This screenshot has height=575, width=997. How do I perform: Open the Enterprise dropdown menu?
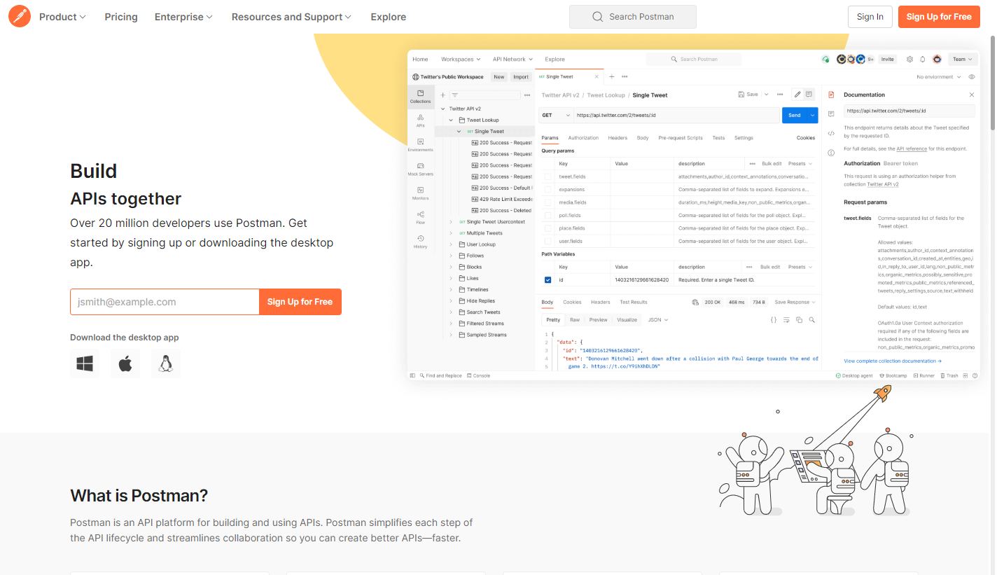[183, 17]
